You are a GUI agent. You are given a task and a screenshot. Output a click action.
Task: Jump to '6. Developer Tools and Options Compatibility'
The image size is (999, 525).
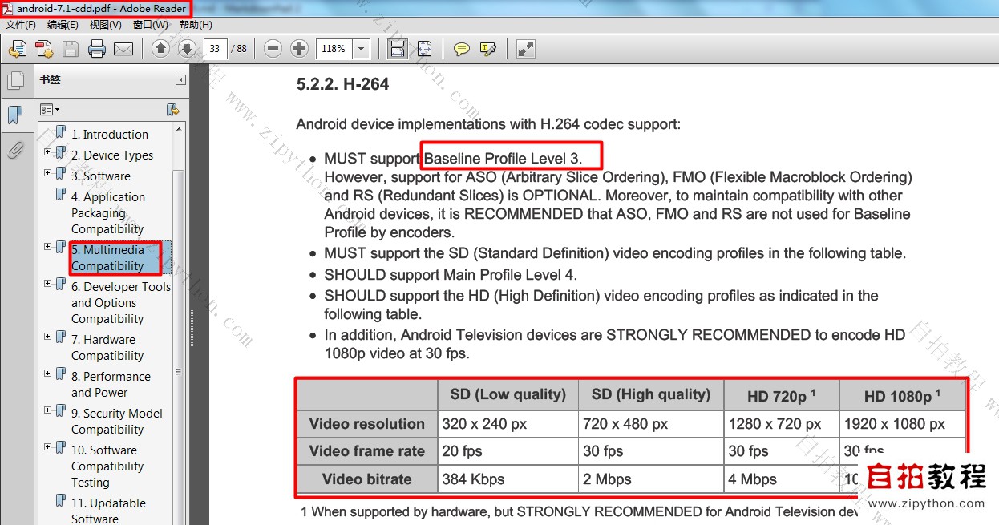pyautogui.click(x=121, y=303)
